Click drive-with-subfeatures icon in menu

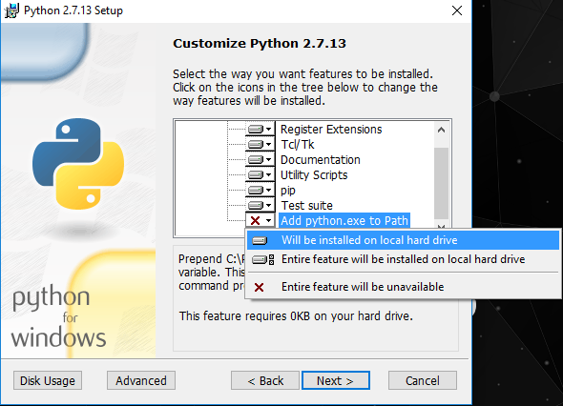point(262,259)
